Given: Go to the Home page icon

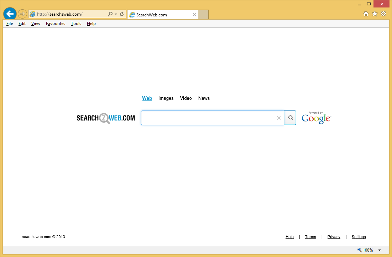Looking at the screenshot, I should point(366,14).
